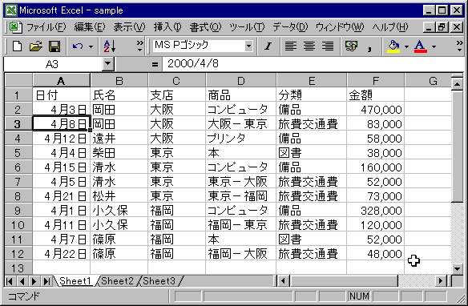Save the workbook with the floppy disk icon
Viewport: 468px width, 306px height.
[x=54, y=46]
